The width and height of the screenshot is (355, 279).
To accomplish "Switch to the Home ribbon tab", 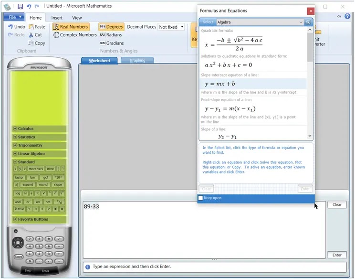I will (35, 18).
